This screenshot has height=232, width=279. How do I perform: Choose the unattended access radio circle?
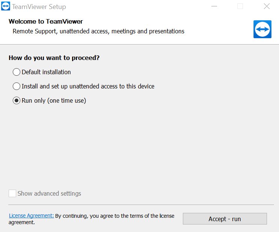click(17, 86)
